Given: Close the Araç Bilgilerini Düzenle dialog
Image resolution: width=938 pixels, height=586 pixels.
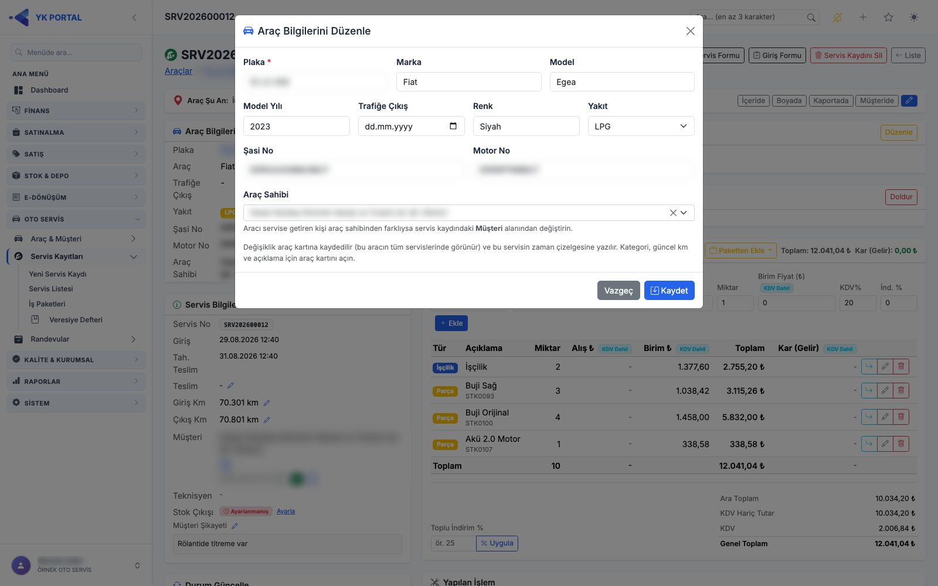Looking at the screenshot, I should [x=690, y=31].
